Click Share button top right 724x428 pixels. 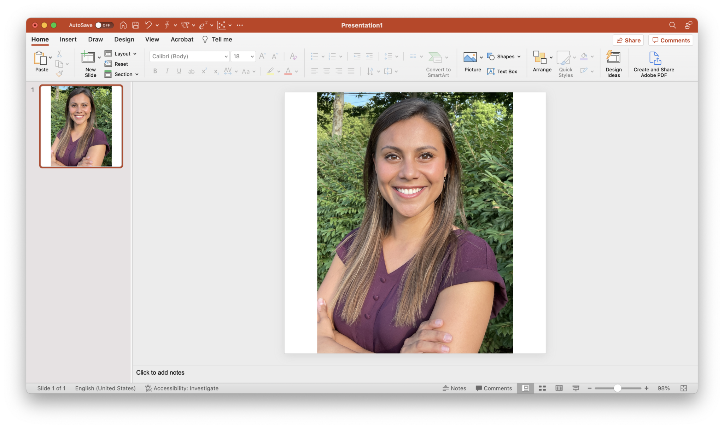click(629, 40)
